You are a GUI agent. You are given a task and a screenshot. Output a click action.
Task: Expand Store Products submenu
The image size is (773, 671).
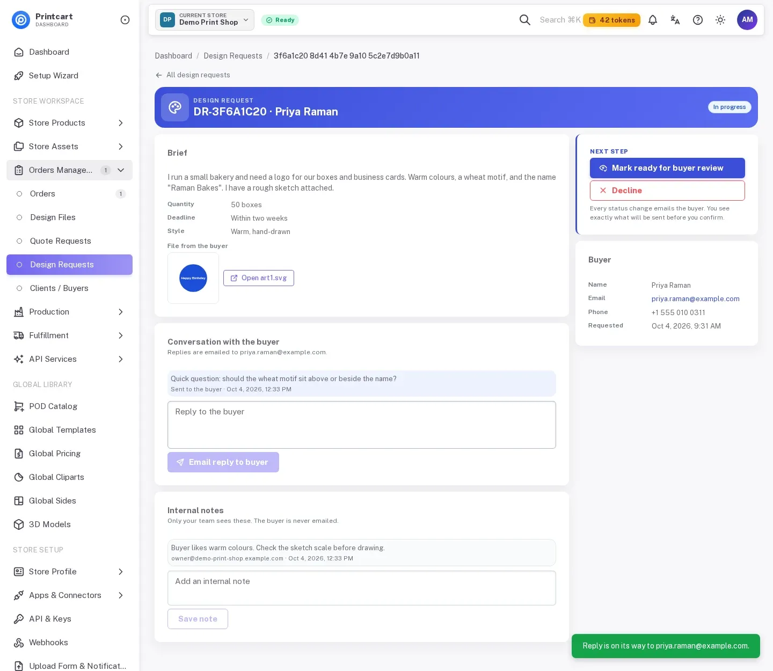69,123
